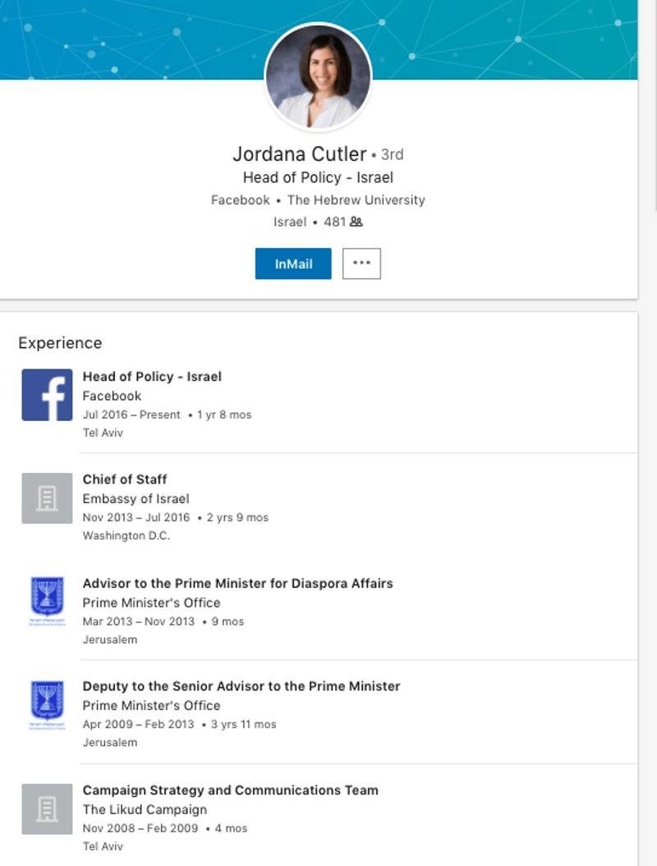657x866 pixels.
Task: Click the 3rd degree connection badge
Action: pyautogui.click(x=392, y=154)
